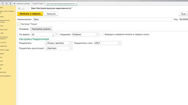This screenshot has height=105, width=188.
Task: Open the Тип файла dropdown arrow
Action: tap(57, 34)
